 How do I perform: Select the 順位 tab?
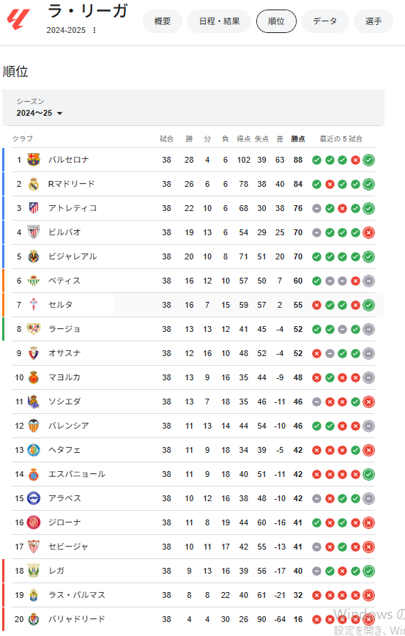(276, 21)
